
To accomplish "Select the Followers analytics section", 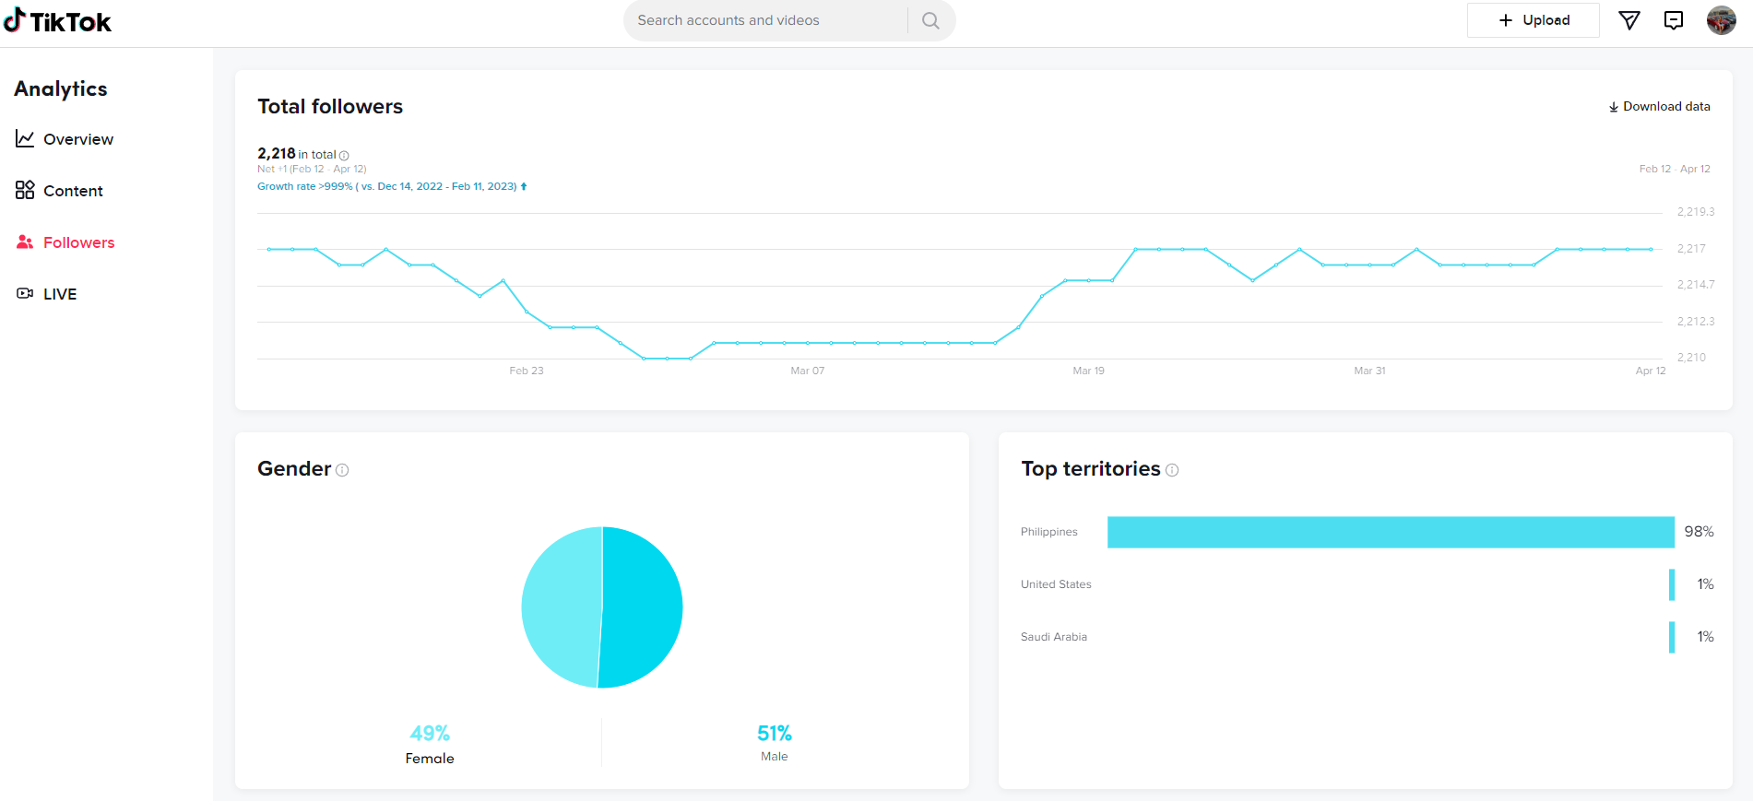I will (65, 242).
